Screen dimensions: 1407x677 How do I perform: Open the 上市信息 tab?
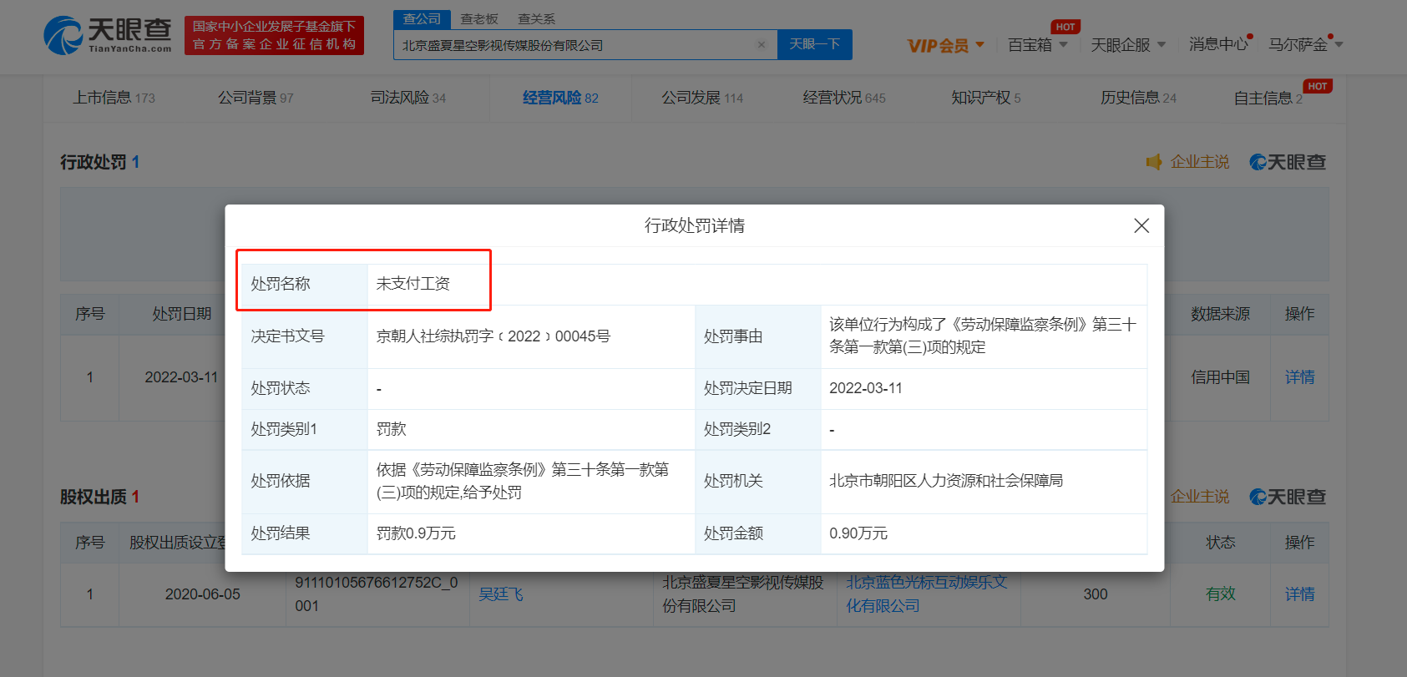click(114, 98)
